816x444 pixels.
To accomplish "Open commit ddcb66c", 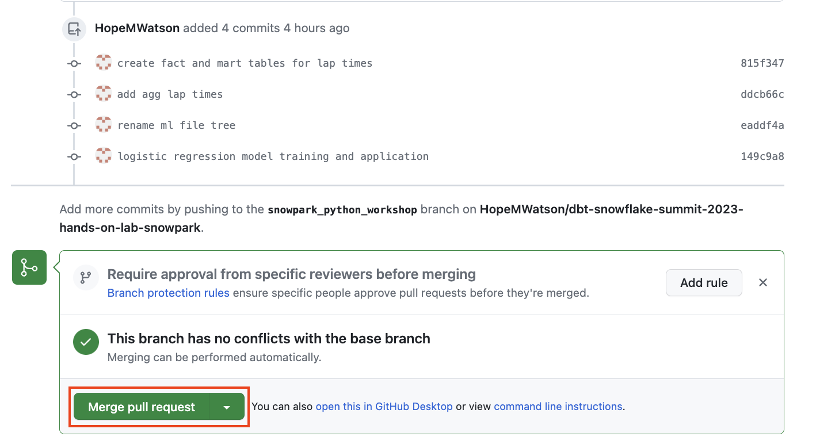I will click(762, 94).
